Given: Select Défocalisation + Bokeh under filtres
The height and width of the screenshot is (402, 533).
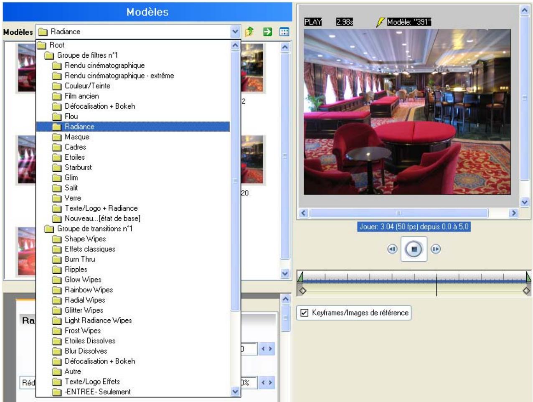Looking at the screenshot, I should click(x=94, y=106).
